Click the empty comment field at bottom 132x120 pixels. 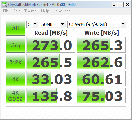(x=66, y=111)
